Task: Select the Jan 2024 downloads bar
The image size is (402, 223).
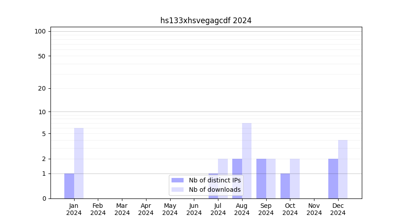Action: 79,163
